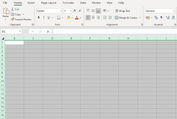Screen dimensions: 177x119
Task: Open the Help tab
Action: pos(121,3)
